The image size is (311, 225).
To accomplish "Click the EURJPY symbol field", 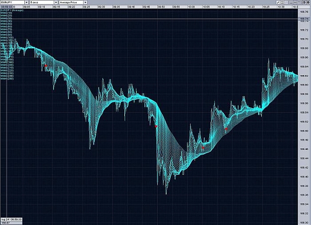I will tap(12, 2).
